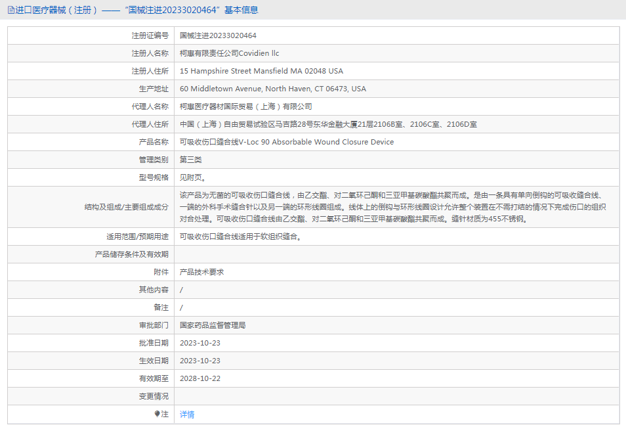Select address 15 Hampshire Street Mansfield MA
The width and height of the screenshot is (626, 427).
click(x=241, y=71)
